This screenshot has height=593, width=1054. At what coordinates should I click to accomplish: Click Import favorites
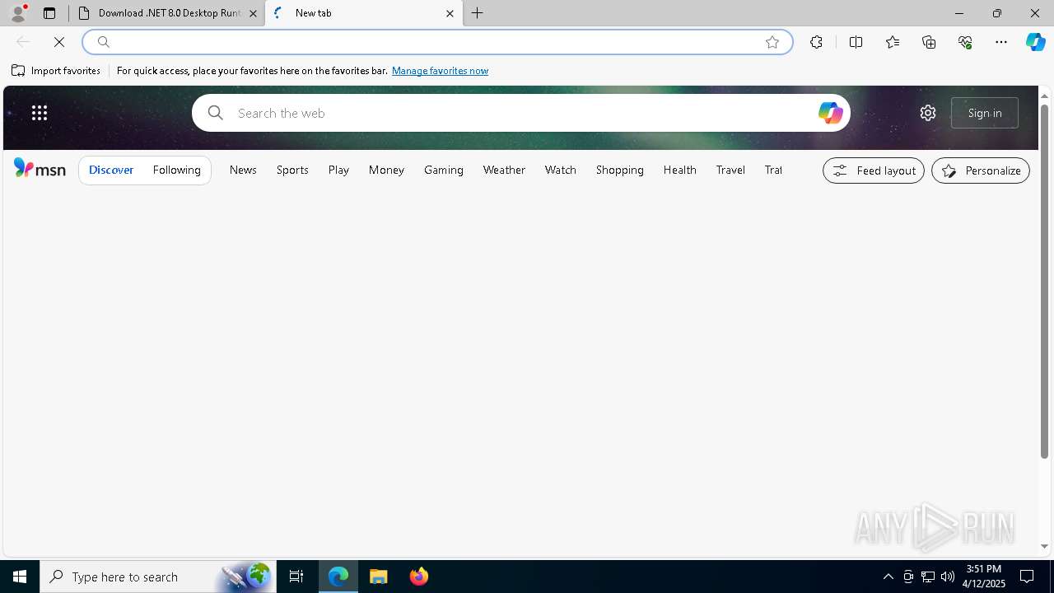pos(56,71)
